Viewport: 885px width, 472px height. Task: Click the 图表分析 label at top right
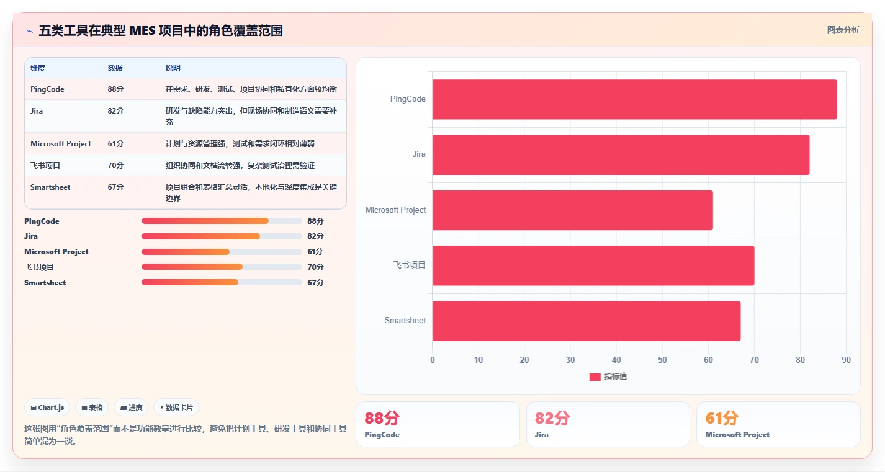click(x=843, y=30)
